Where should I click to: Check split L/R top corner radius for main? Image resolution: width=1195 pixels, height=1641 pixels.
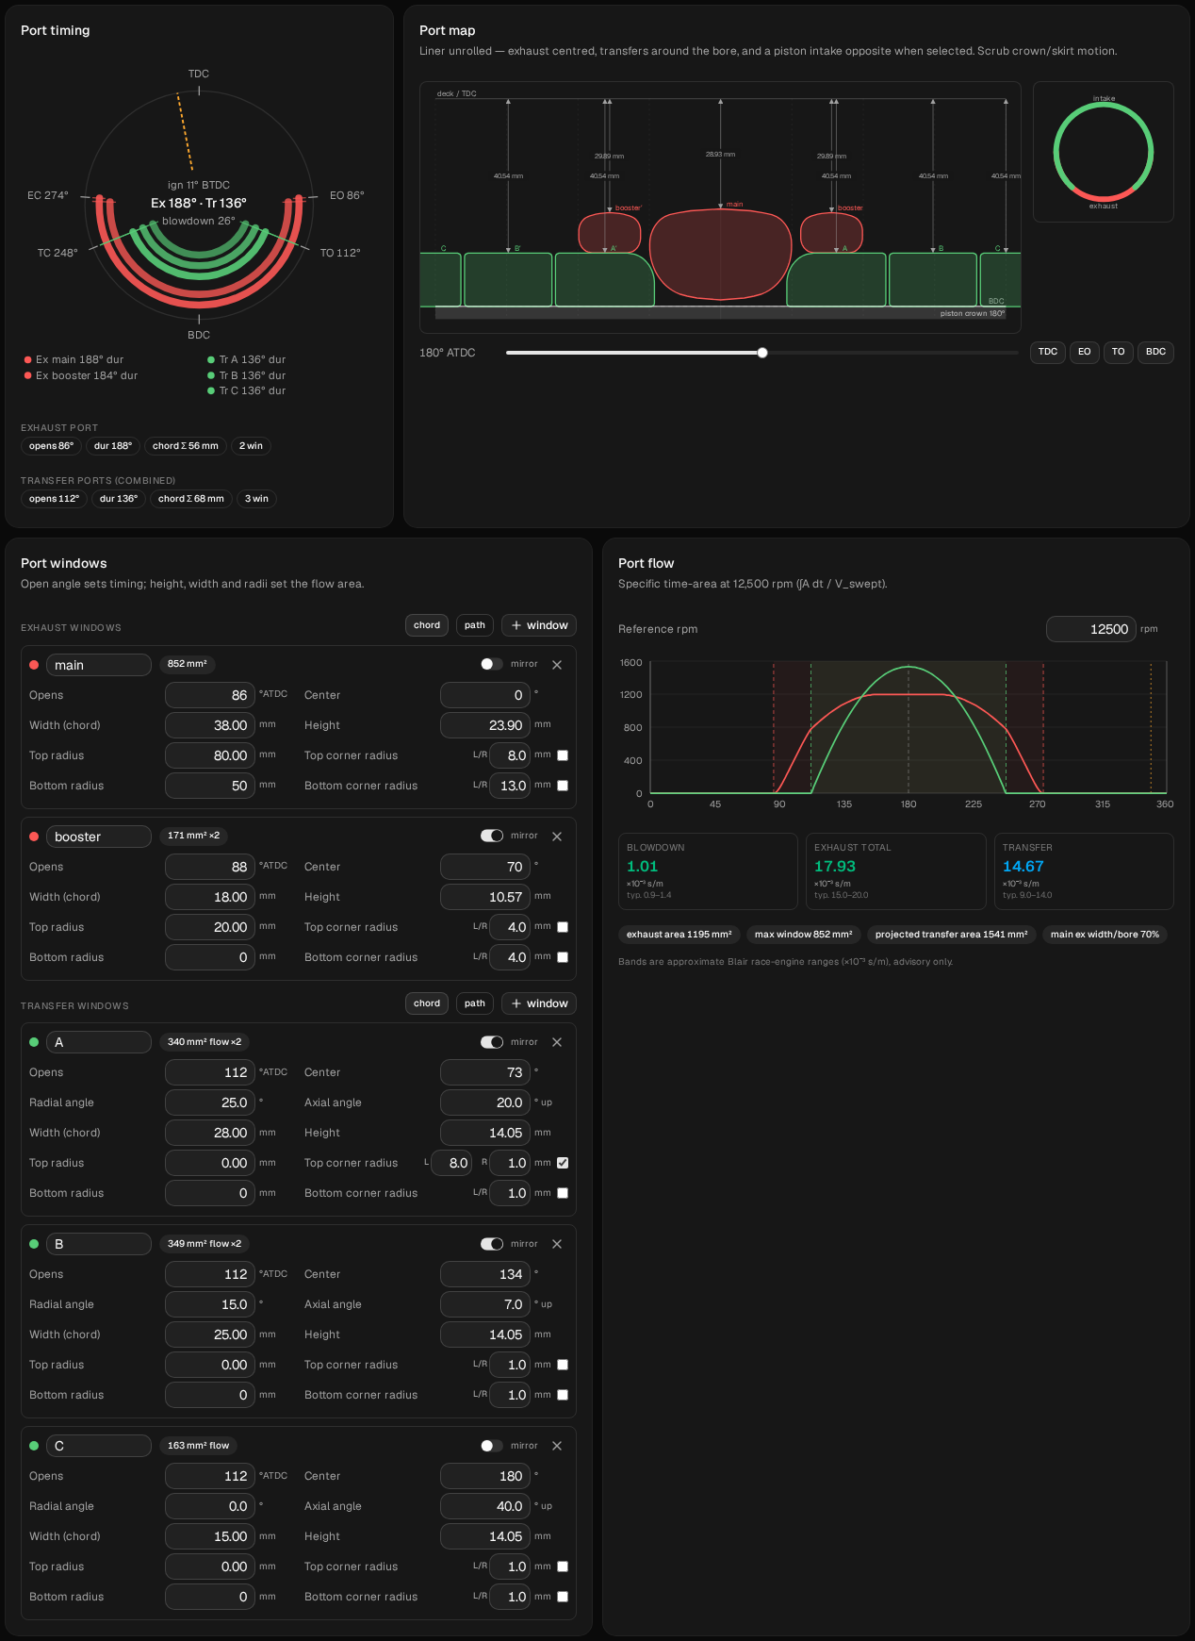[563, 755]
